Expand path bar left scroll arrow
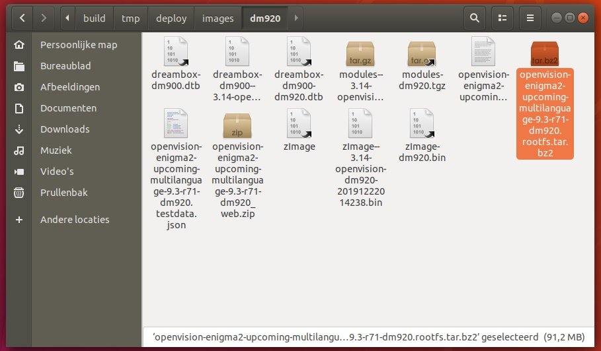This screenshot has width=601, height=351. click(68, 18)
